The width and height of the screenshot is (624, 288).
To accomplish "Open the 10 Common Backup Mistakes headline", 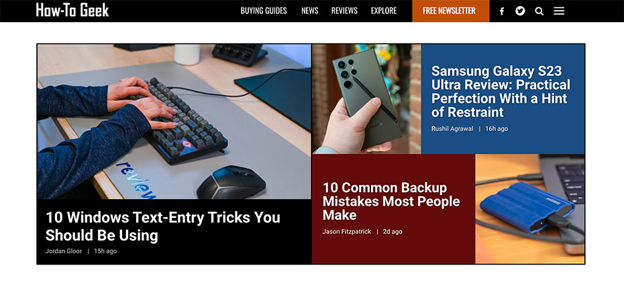I will point(391,201).
